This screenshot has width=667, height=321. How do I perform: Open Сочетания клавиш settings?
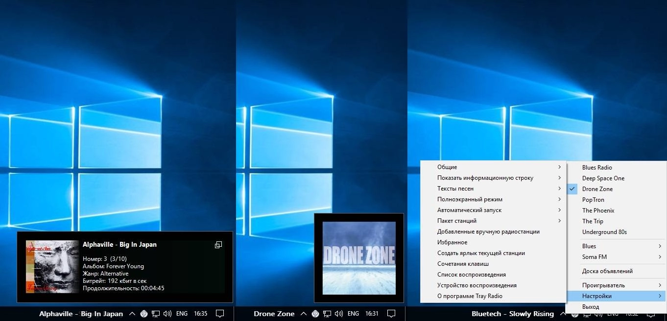point(493,264)
